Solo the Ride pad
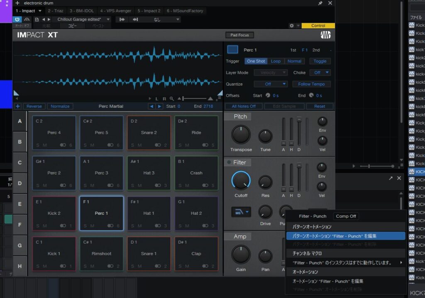The width and height of the screenshot is (425, 298). (x=180, y=145)
